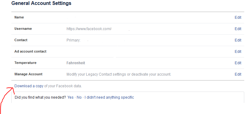This screenshot has width=247, height=114.
Task: Click the Fahrenheit temperature value
Action: [x=76, y=63]
